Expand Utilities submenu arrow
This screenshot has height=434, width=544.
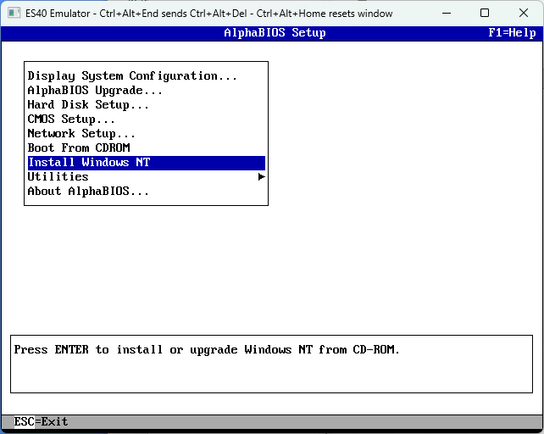click(x=262, y=177)
